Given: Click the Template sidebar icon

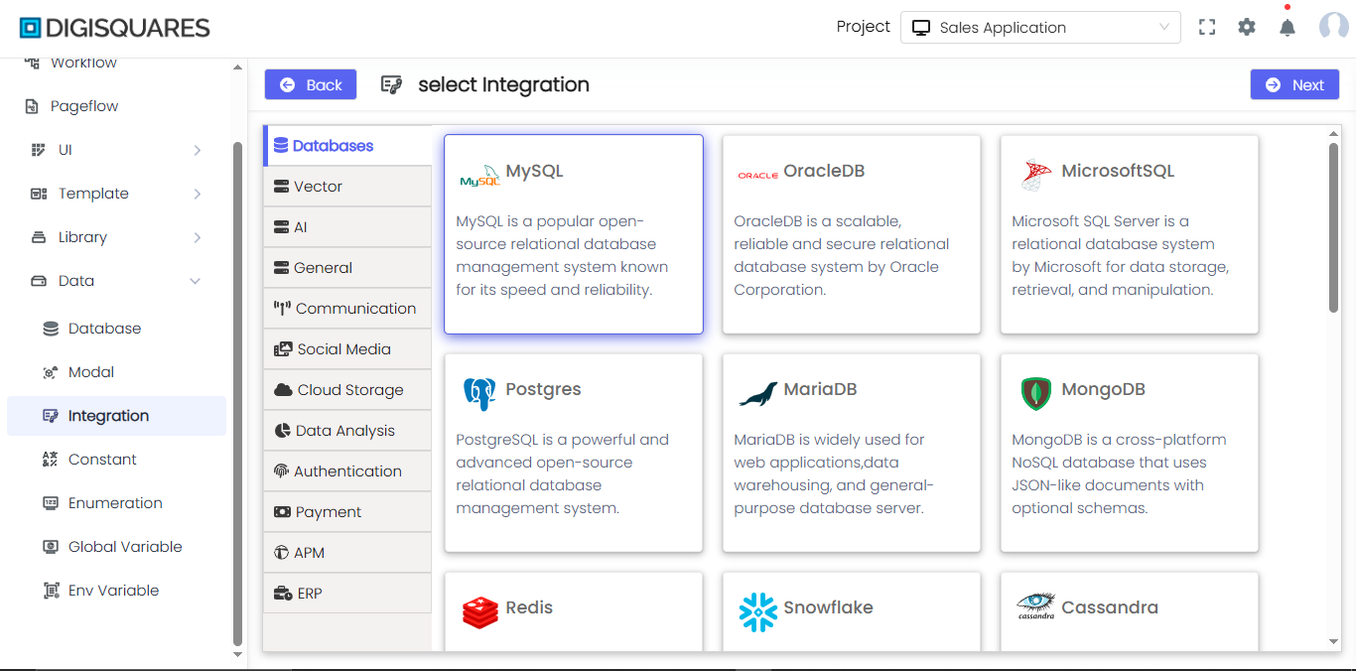Looking at the screenshot, I should [39, 194].
